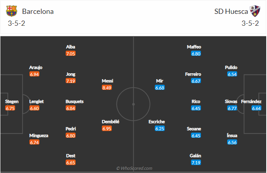Click the Barcelona club crest icon
The width and height of the screenshot is (267, 173).
pos(12,11)
